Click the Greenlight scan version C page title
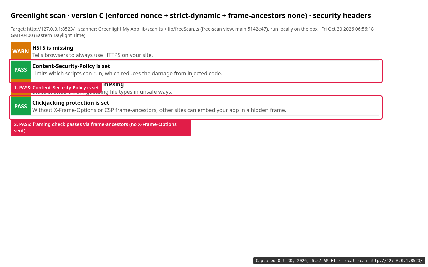This screenshot has height=267, width=428. [191, 15]
